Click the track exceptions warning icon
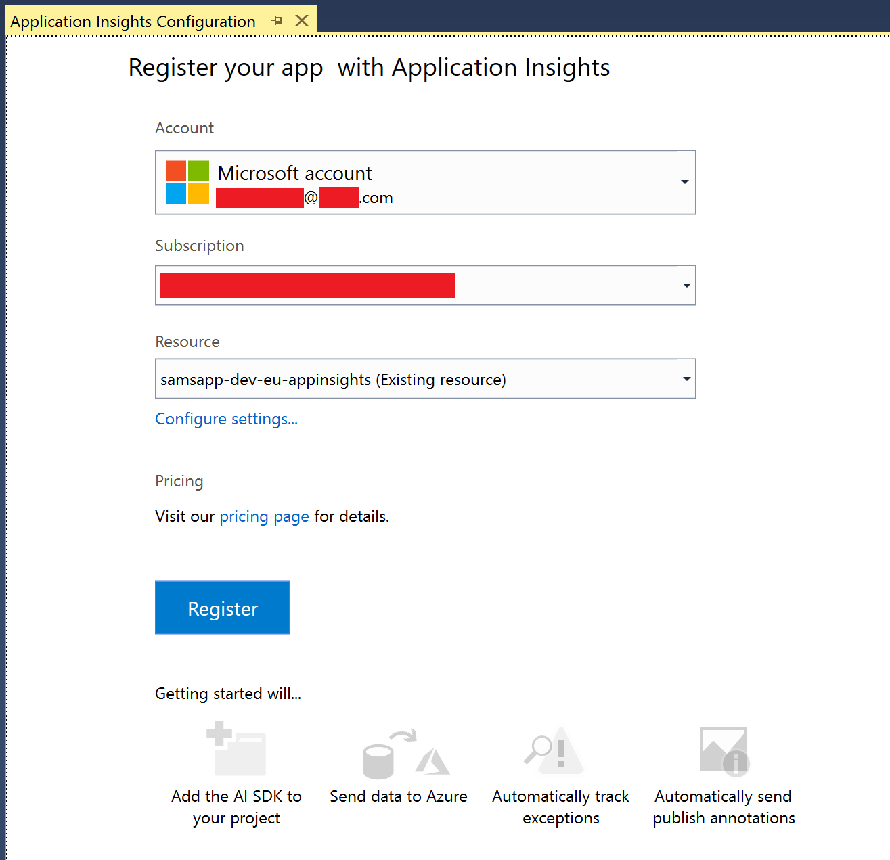The height and width of the screenshot is (860, 890). click(554, 751)
